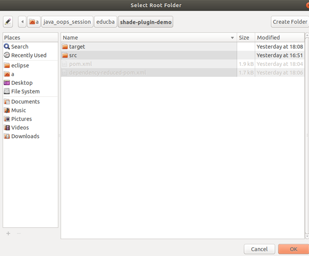The width and height of the screenshot is (309, 256).
Task: Click the file list vertical scrollbar
Action: (x=307, y=136)
